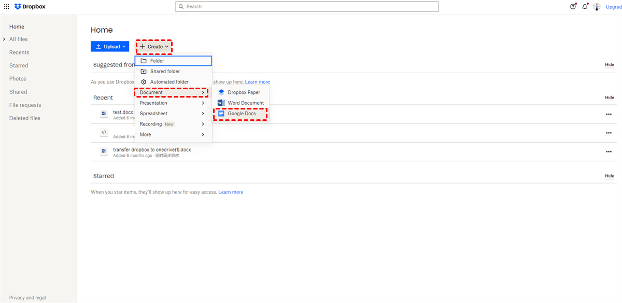Open the help question mark icon
This screenshot has height=303, width=622.
[573, 7]
